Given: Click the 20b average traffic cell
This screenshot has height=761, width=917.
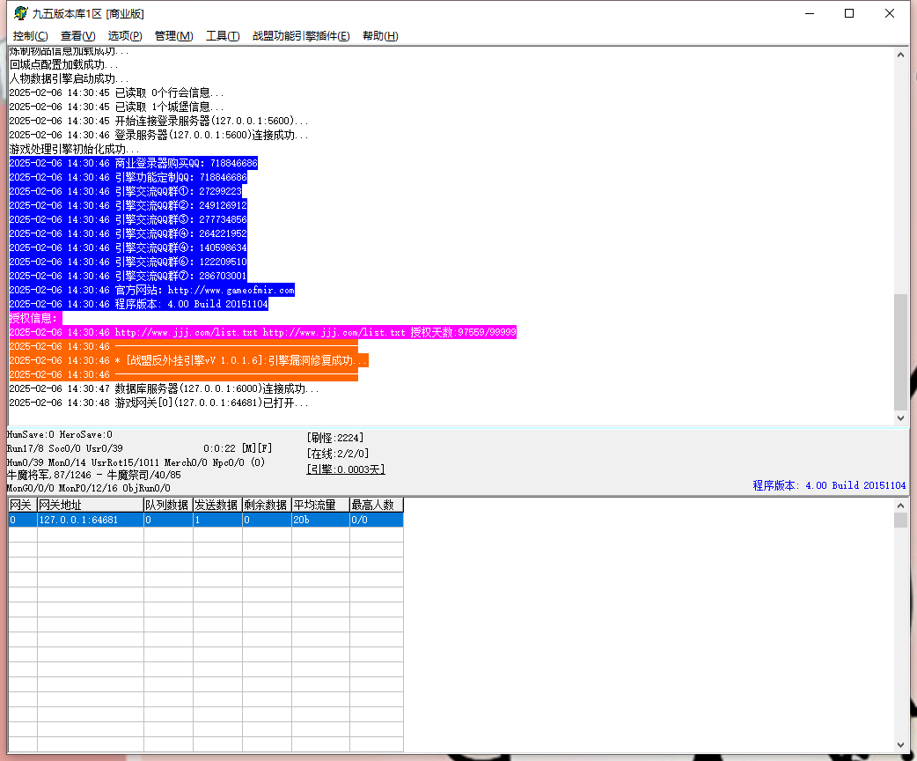Looking at the screenshot, I should click(x=320, y=520).
